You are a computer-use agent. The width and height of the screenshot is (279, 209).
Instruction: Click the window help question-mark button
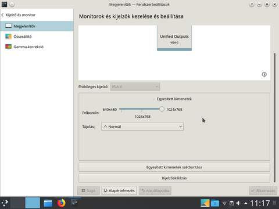coord(252,4)
